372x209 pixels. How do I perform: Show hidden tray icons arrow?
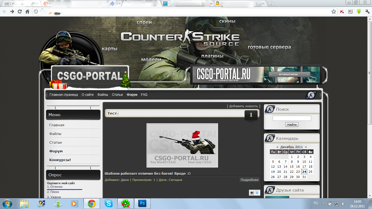pos(323,204)
